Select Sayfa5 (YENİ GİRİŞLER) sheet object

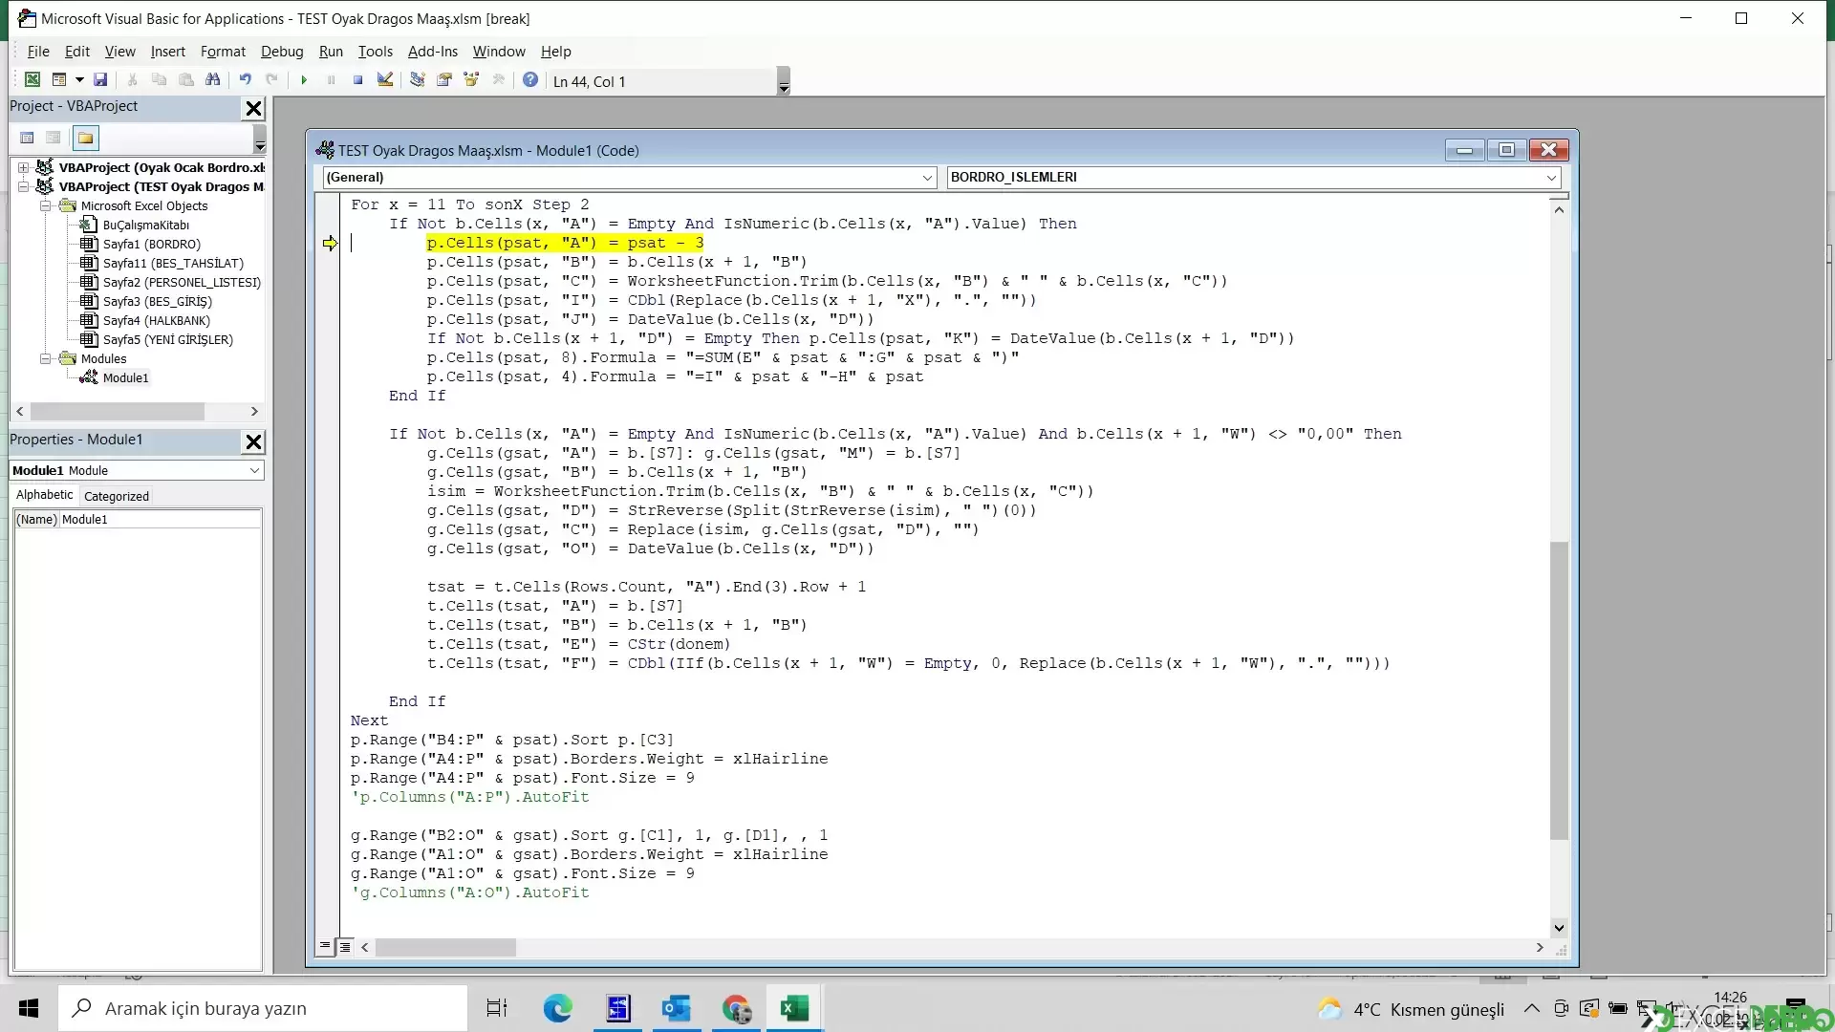[167, 339]
